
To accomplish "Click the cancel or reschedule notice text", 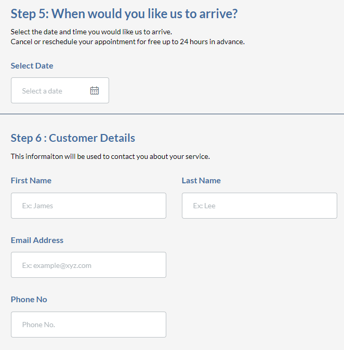I will click(x=128, y=42).
